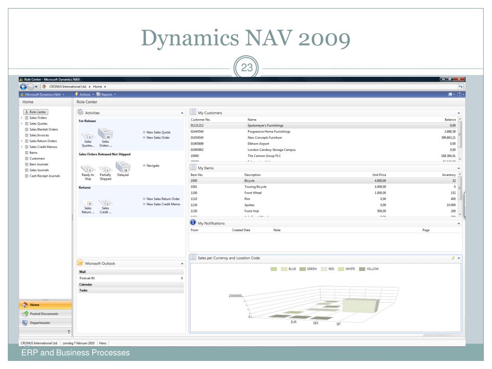Open Sales Blanket Orders in navigation tree
This screenshot has height=369, width=492.
pos(44,130)
